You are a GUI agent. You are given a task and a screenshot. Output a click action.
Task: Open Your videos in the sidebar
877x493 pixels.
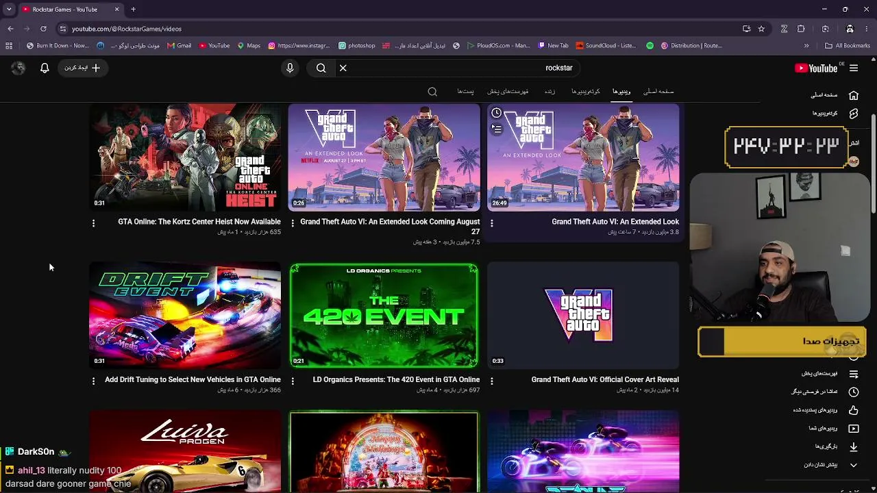click(x=832, y=429)
